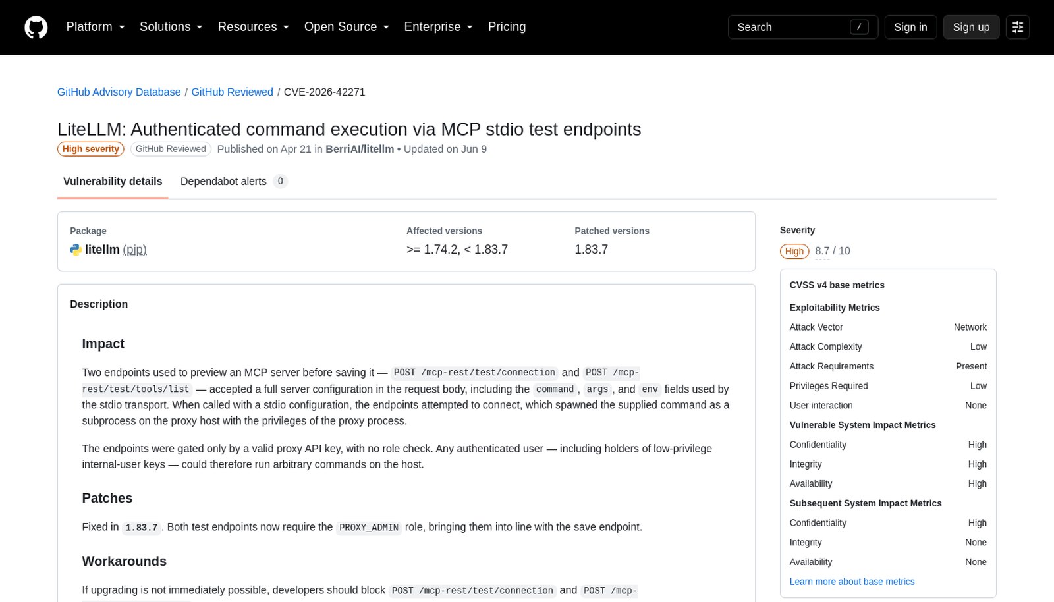The width and height of the screenshot is (1054, 602).
Task: Click the CVSS v4 base metrics heading
Action: (837, 285)
